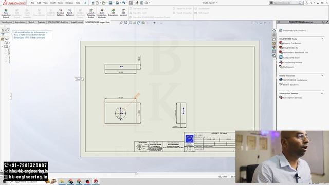Open Copy Settings Wizard link
The width and height of the screenshot is (329, 185).
[x=293, y=62]
